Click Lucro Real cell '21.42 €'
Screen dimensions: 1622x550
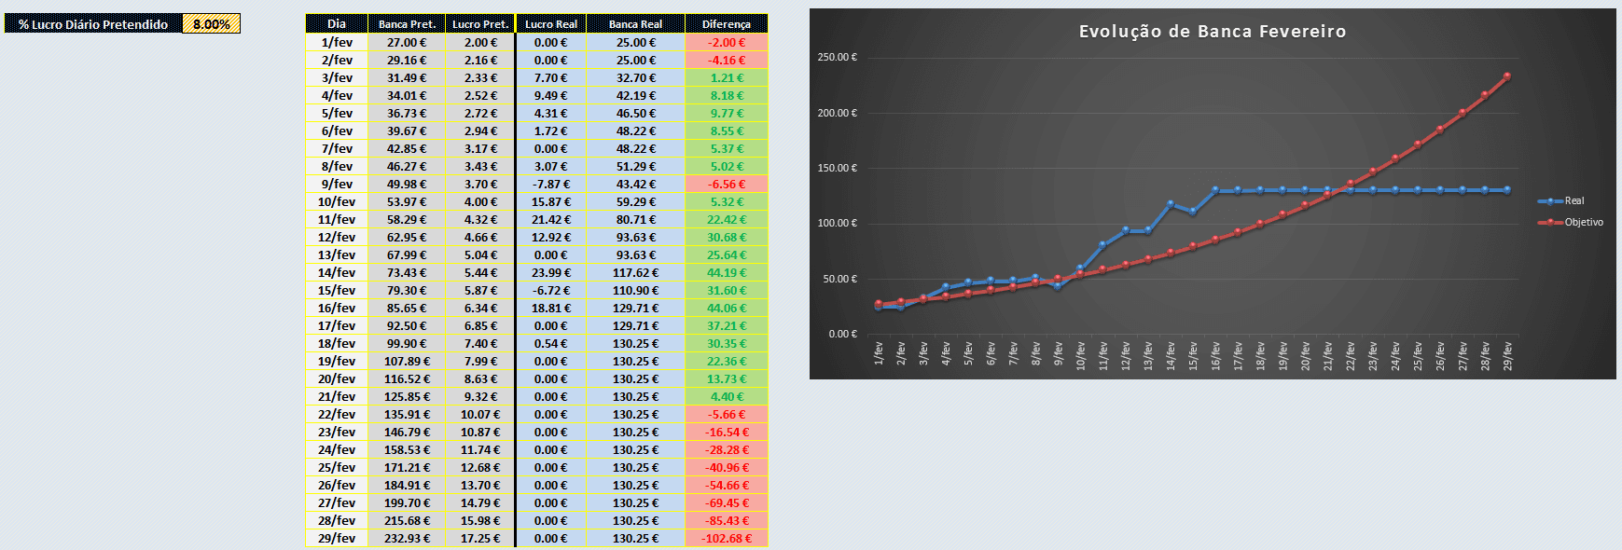point(551,219)
